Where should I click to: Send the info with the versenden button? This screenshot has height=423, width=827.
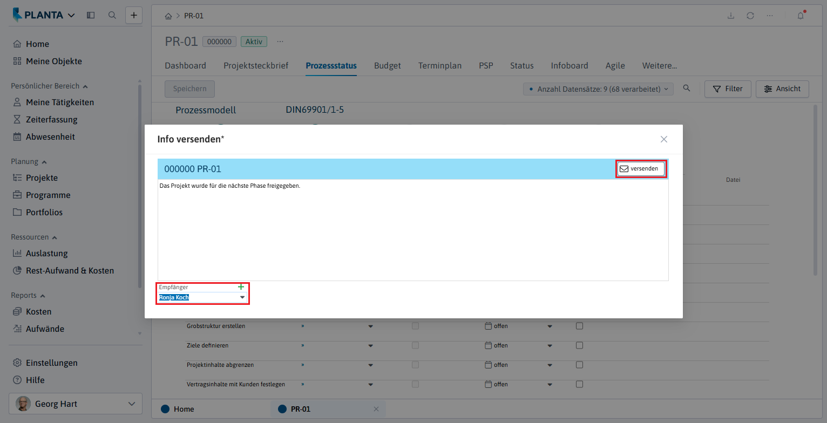[641, 169]
